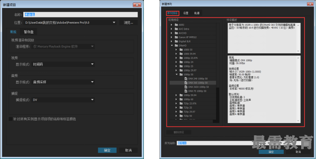The image size is (316, 159).
Task: Expand the ARRI preset group arrow
Action: tap(171, 25)
